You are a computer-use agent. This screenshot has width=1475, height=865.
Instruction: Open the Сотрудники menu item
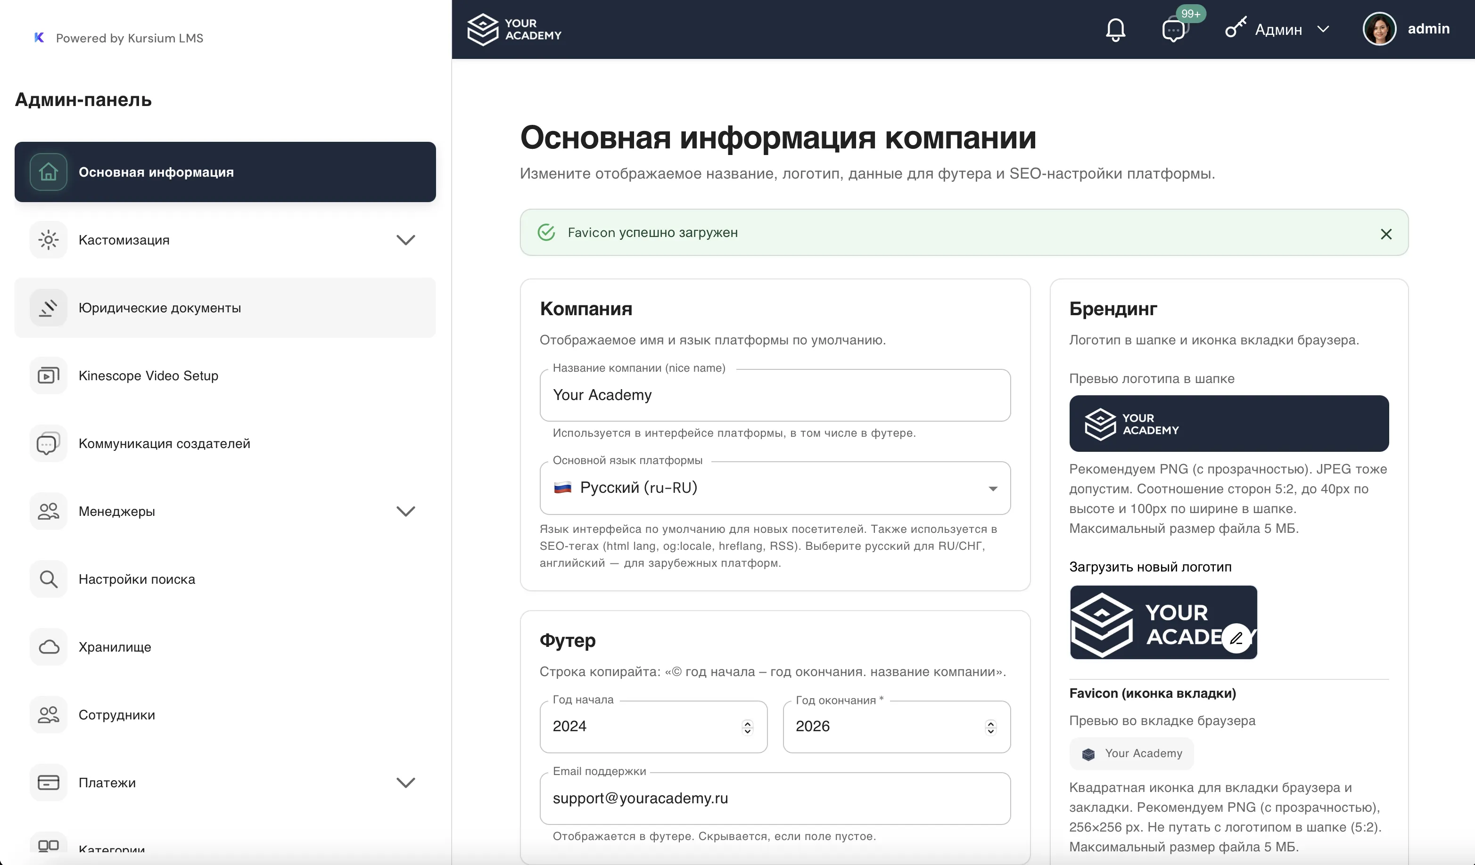225,715
